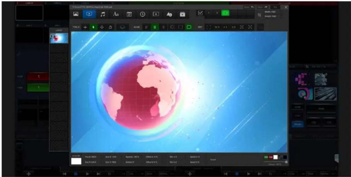Activate the green arrow select tool

click(94, 27)
